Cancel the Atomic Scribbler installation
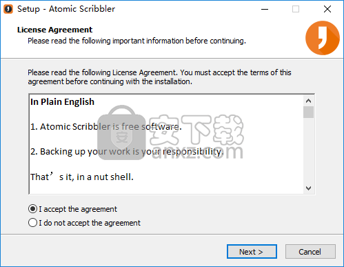Viewport: 344px width, 267px height. 310,252
